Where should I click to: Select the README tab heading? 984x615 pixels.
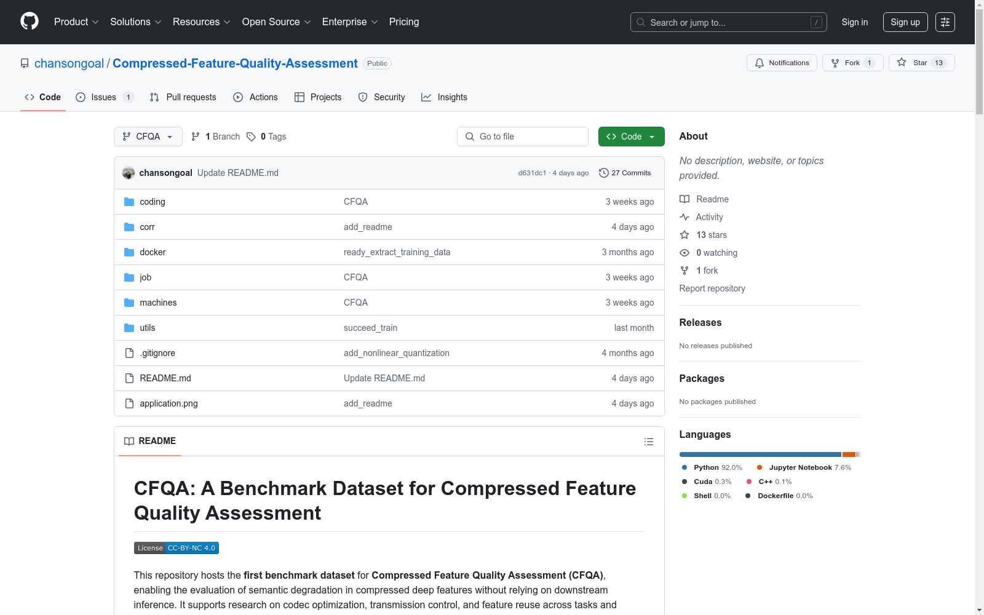(150, 441)
